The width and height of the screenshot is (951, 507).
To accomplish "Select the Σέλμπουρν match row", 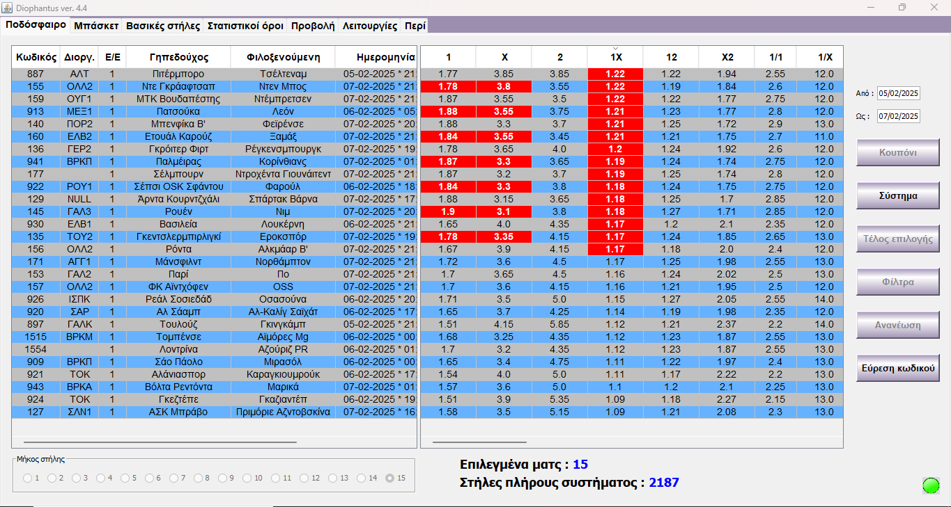I will click(214, 174).
